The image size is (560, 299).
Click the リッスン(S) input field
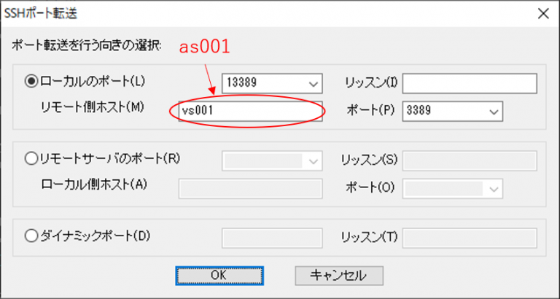469,160
